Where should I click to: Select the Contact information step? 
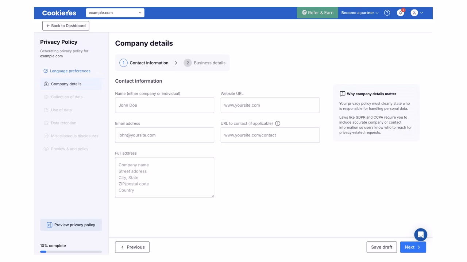(144, 63)
